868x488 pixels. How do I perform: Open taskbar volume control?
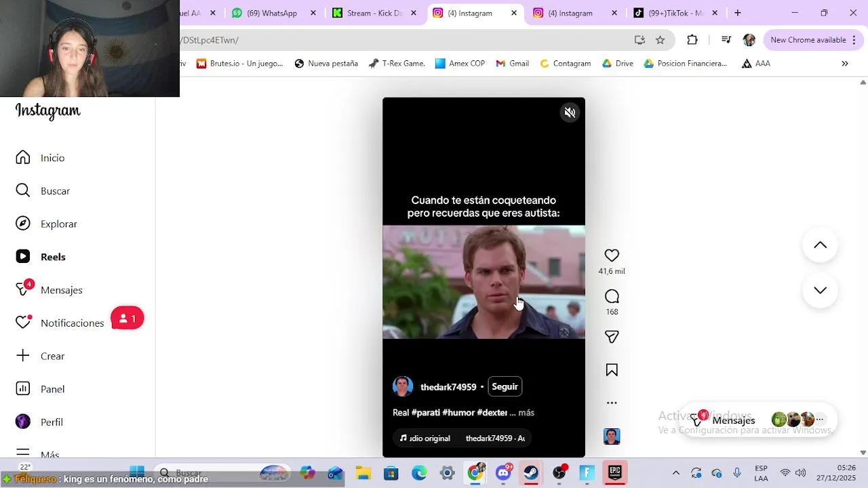pyautogui.click(x=800, y=473)
